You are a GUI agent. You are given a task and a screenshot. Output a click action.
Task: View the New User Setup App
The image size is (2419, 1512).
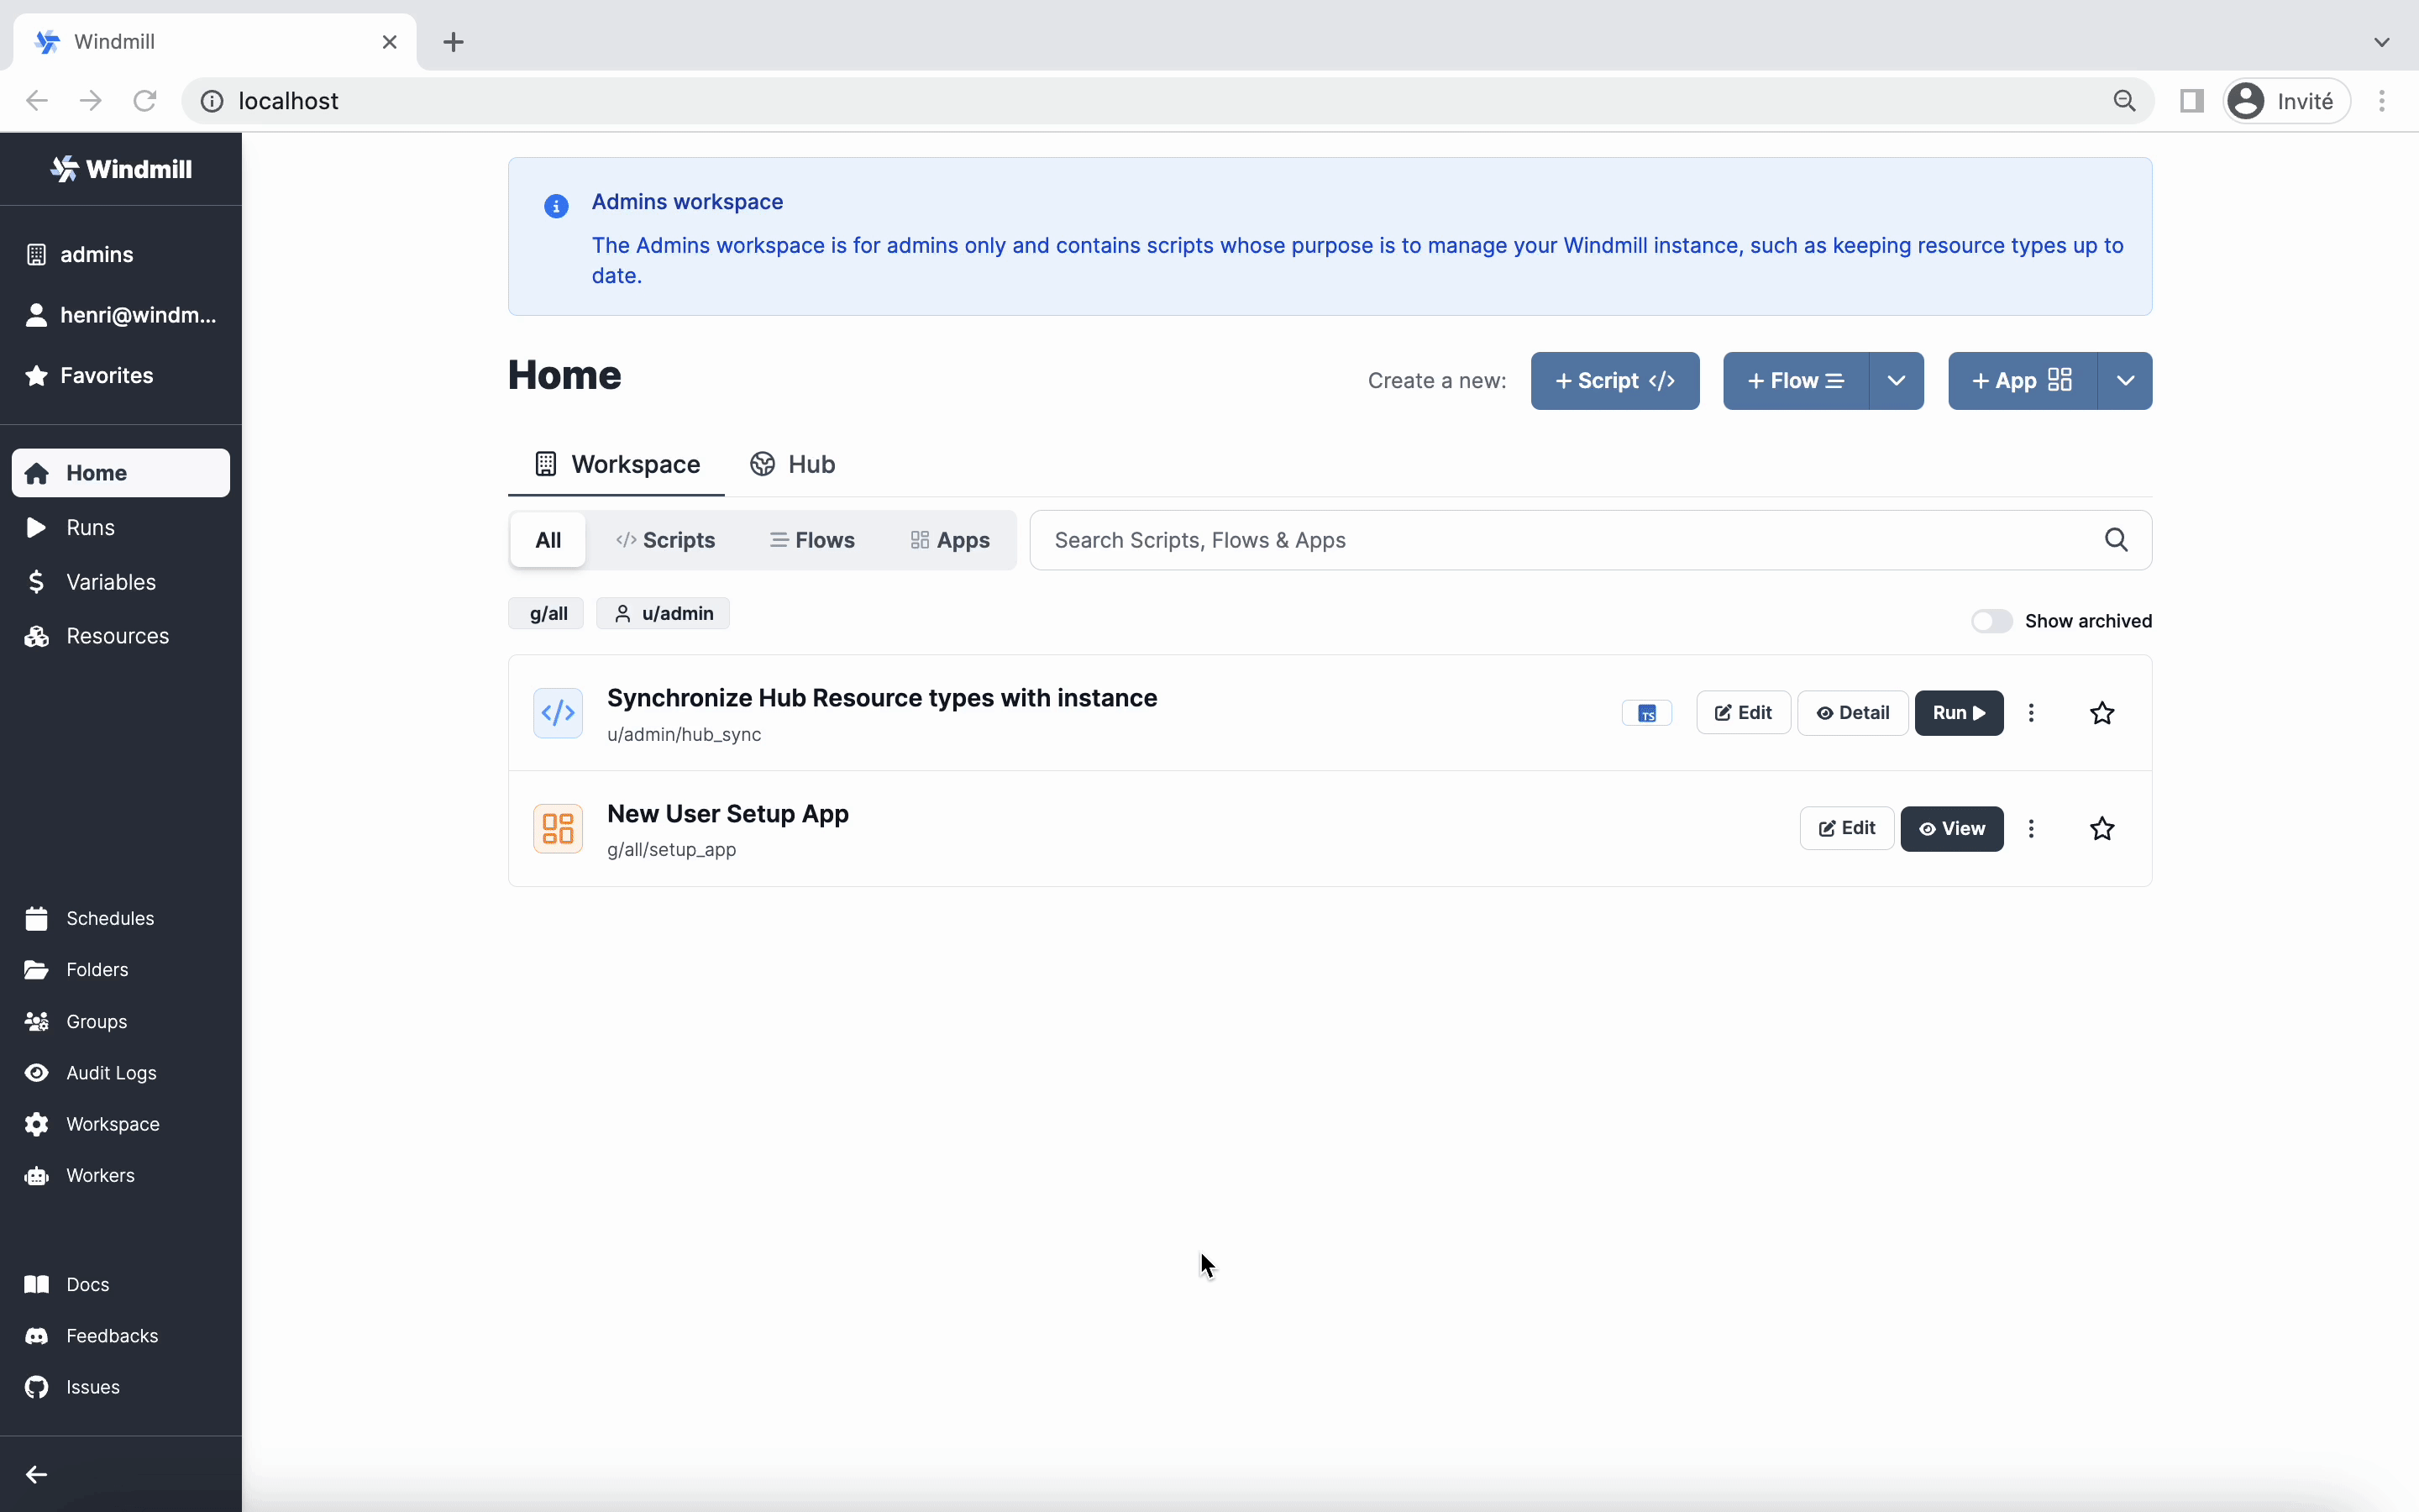point(1950,827)
